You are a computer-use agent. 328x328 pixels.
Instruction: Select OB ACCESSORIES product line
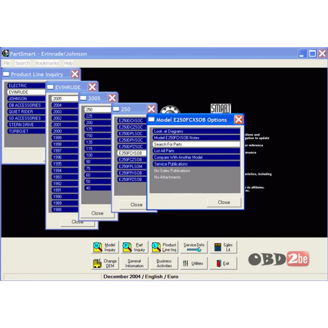(26, 105)
